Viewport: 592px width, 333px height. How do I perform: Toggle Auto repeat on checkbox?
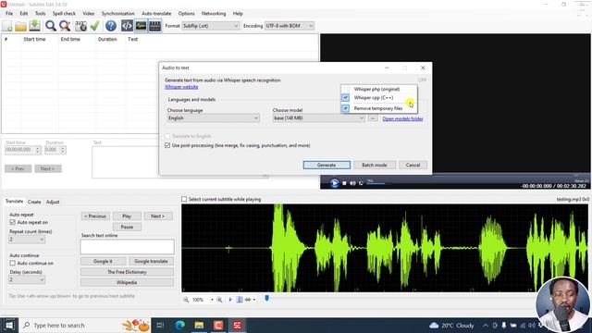tap(12, 222)
